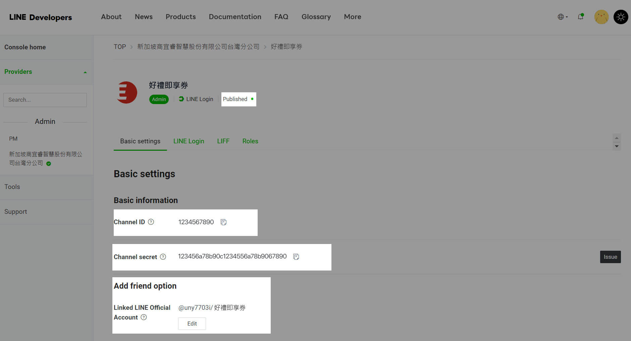
Task: Click the tab bar scroll down arrow
Action: pos(617,146)
